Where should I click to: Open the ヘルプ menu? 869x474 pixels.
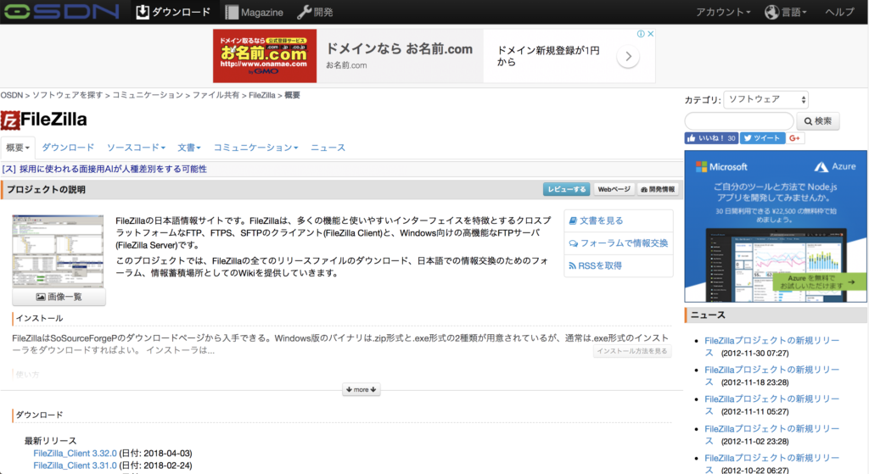click(x=839, y=12)
